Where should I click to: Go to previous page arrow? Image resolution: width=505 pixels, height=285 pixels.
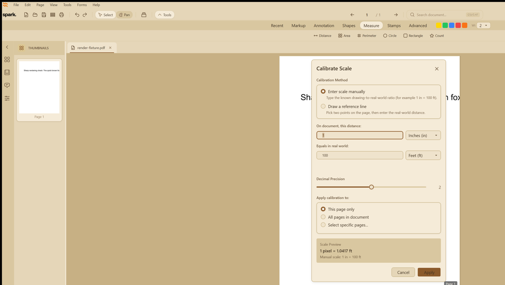[x=352, y=15]
